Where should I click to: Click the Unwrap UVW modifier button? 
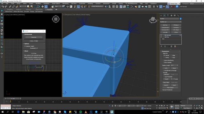(x=165, y=30)
